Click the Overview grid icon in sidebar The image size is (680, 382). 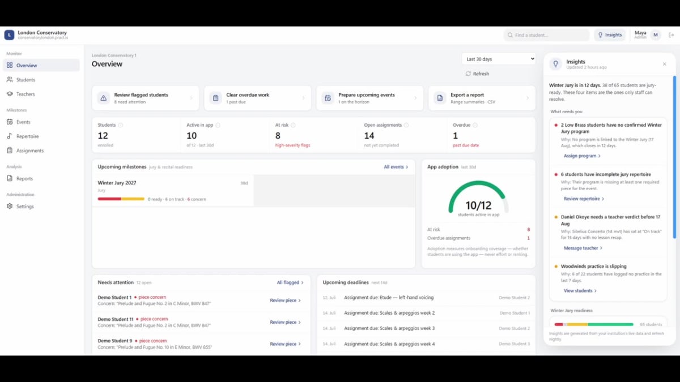click(10, 66)
